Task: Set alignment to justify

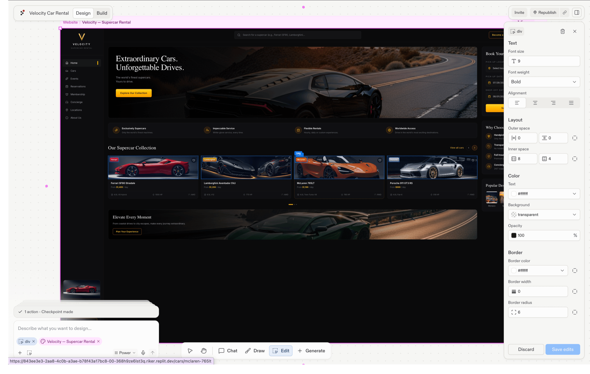Action: coord(571,103)
